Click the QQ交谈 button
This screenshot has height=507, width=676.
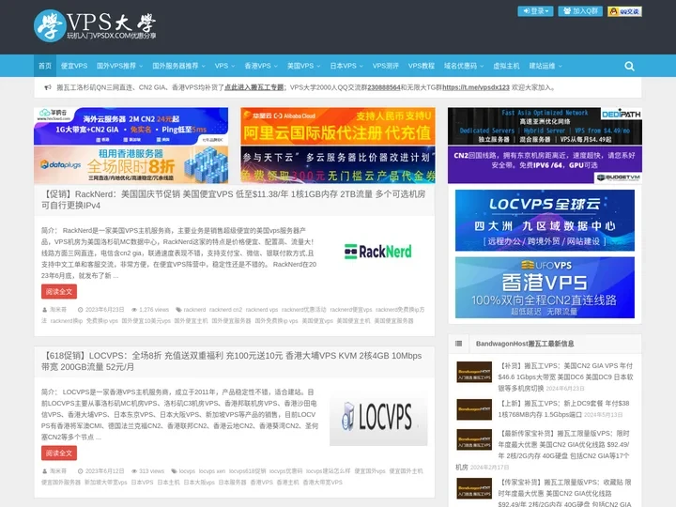coord(624,11)
